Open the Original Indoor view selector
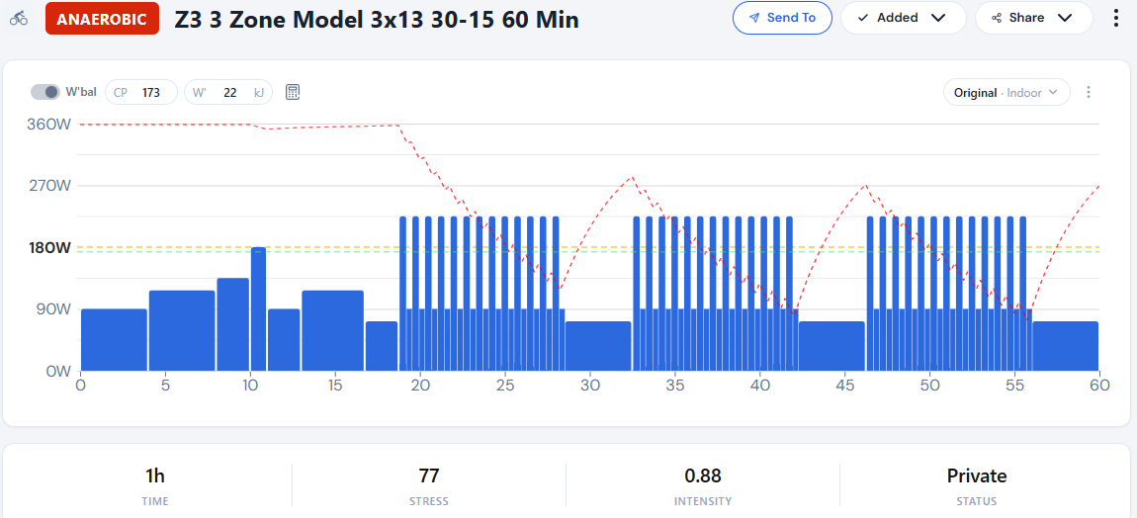Viewport: 1137px width, 518px height. click(x=1006, y=92)
